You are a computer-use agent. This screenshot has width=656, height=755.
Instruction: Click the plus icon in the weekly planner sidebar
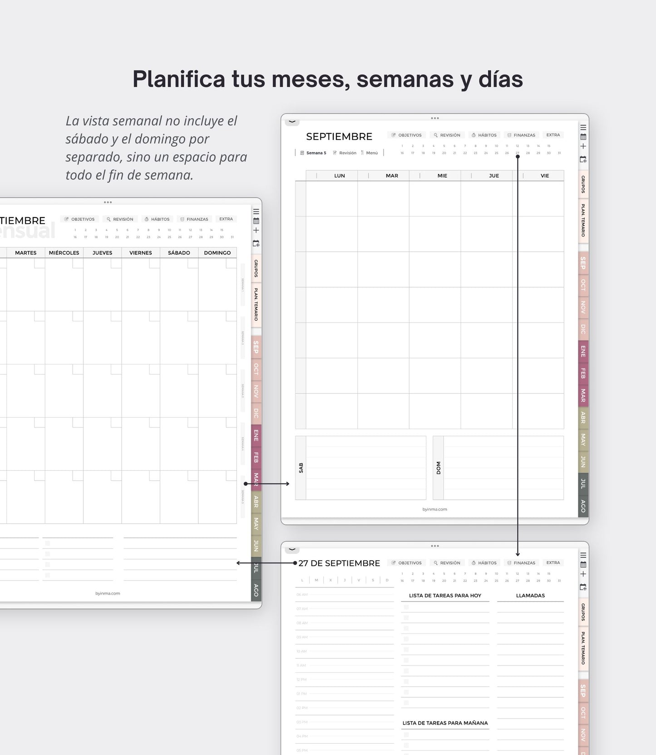click(583, 146)
